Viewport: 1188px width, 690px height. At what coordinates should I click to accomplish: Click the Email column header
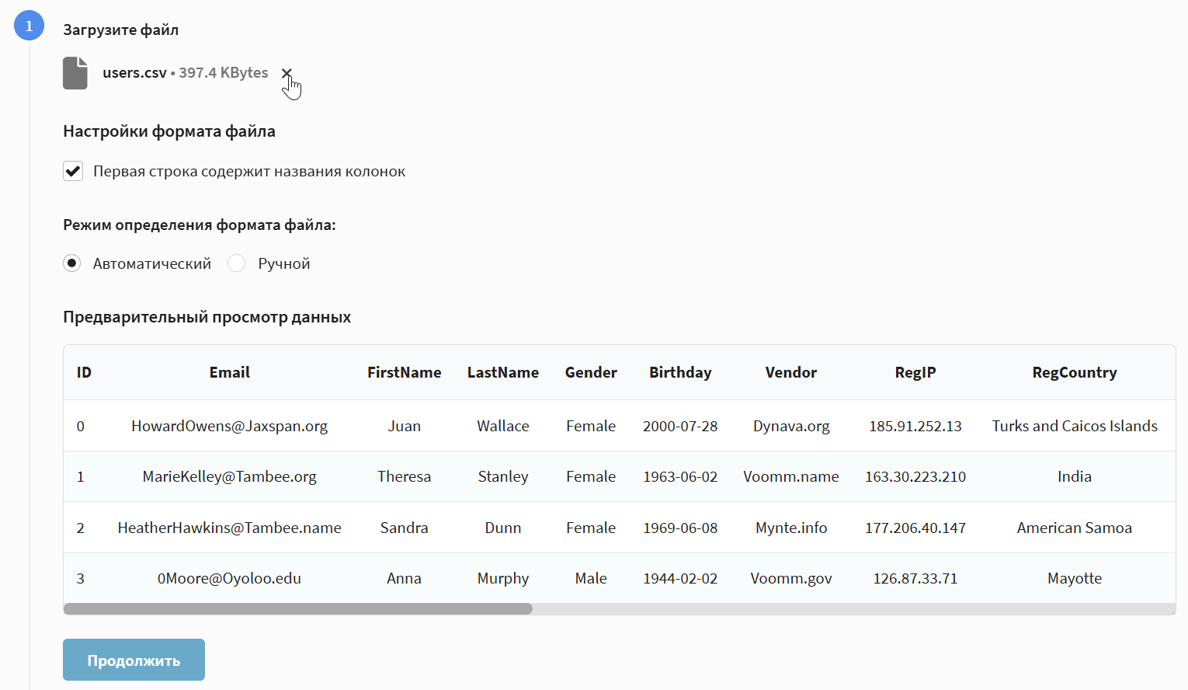230,372
